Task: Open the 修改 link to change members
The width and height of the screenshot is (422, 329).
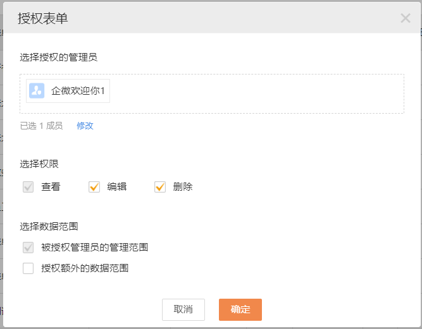Action: (x=85, y=126)
